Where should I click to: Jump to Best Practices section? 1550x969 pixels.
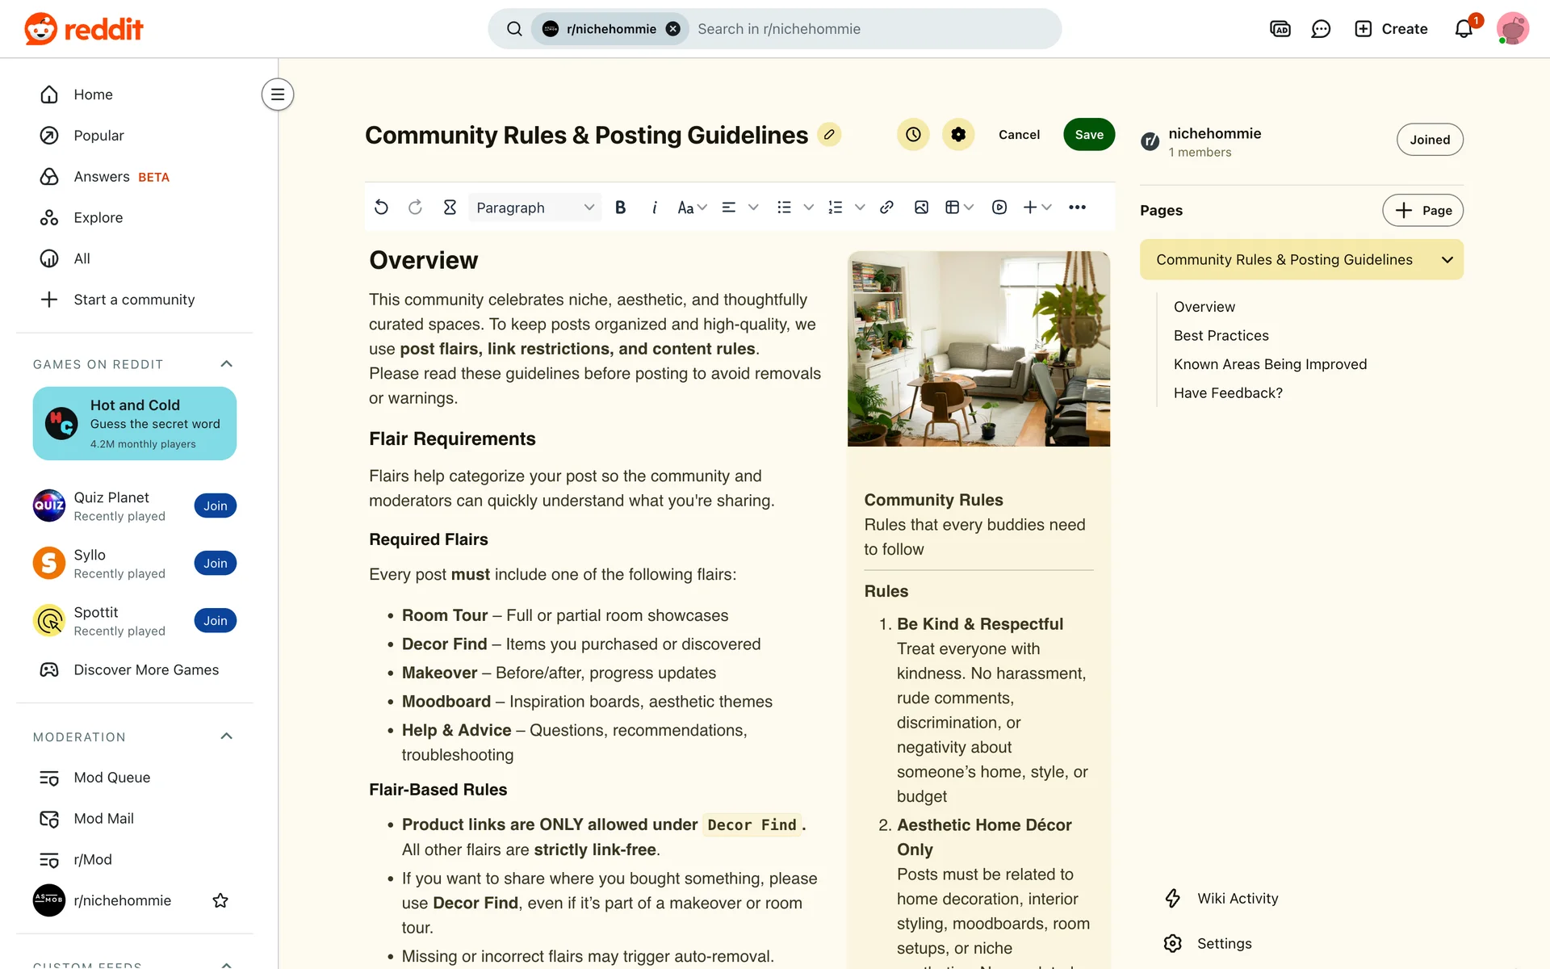coord(1221,336)
